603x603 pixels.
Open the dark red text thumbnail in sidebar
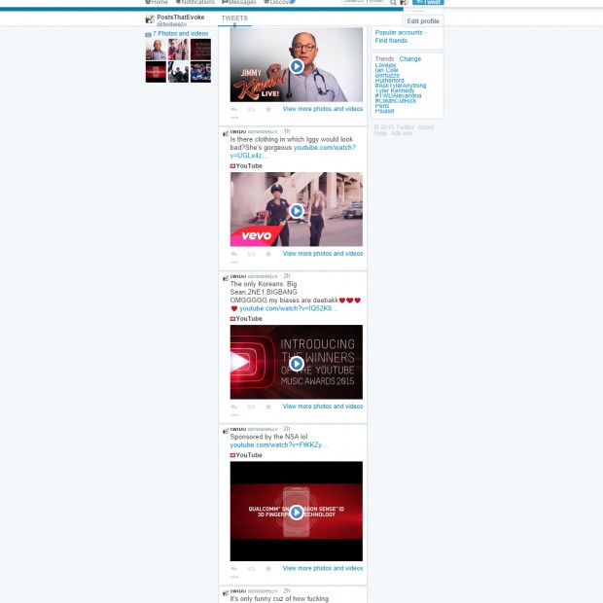(x=200, y=50)
